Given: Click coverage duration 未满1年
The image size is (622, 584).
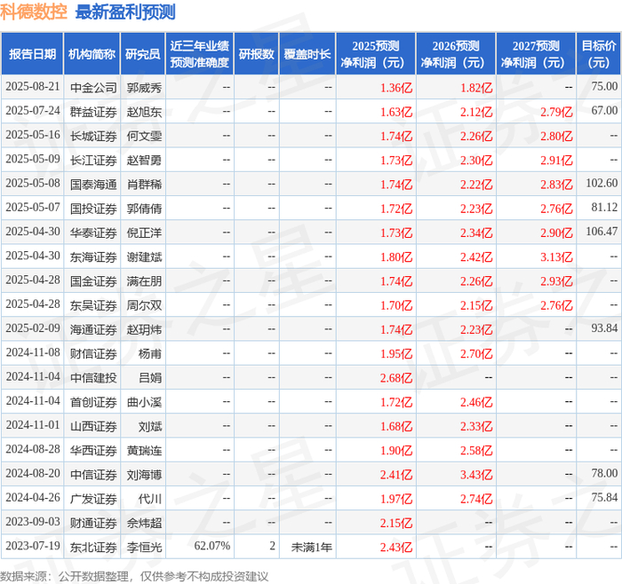Looking at the screenshot, I should (311, 547).
